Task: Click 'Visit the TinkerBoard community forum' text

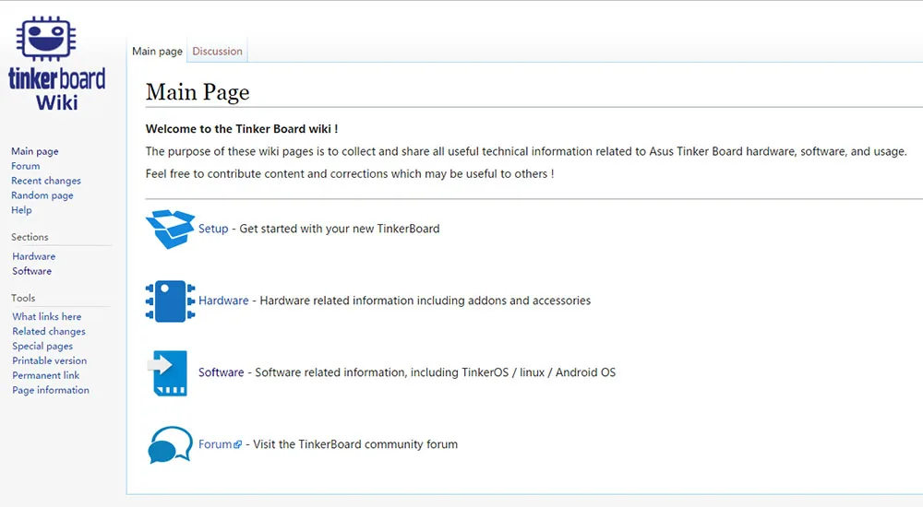Action: click(355, 444)
